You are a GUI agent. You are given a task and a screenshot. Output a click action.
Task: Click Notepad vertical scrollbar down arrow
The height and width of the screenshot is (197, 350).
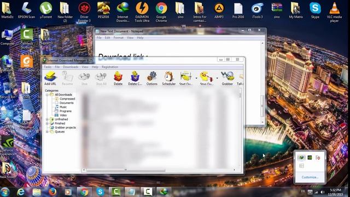(x=262, y=122)
